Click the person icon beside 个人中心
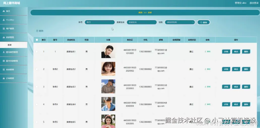 (4, 20)
